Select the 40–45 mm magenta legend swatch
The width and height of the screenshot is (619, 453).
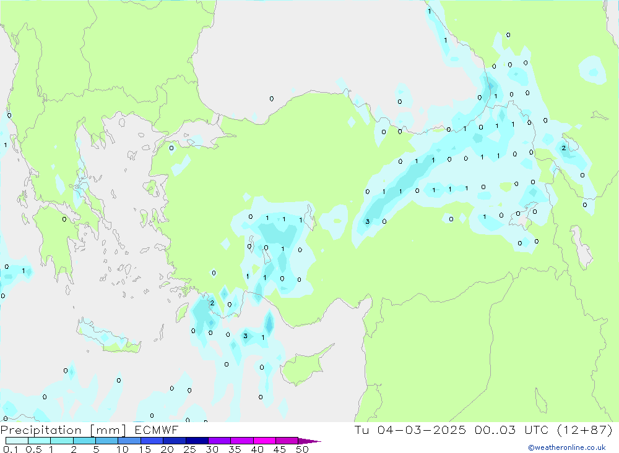coord(264,441)
